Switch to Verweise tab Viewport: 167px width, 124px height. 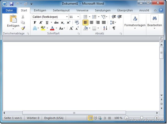pos(82,10)
